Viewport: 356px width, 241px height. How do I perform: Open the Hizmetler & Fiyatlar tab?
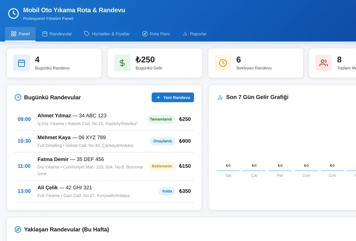[107, 34]
